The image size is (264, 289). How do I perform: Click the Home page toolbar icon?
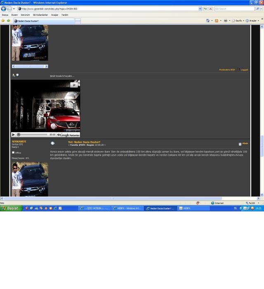tap(208, 21)
